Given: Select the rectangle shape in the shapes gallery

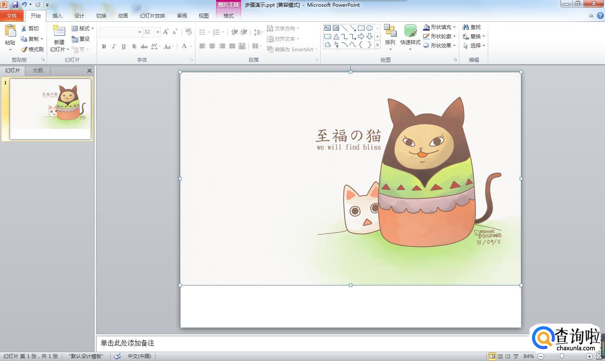Looking at the screenshot, I should (x=361, y=28).
